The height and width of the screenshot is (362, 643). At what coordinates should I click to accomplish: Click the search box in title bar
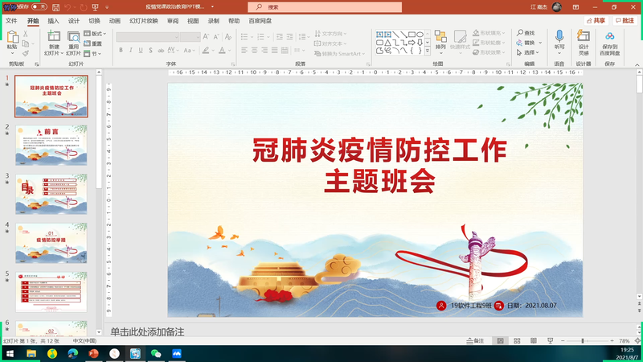[325, 7]
